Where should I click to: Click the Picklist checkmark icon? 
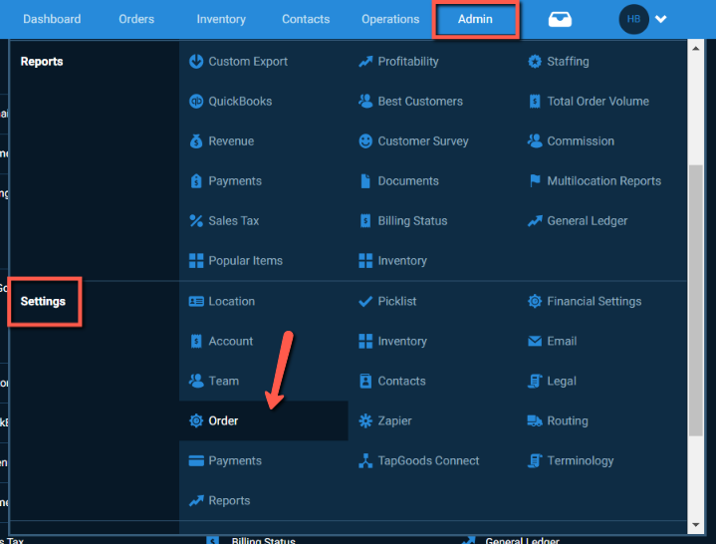tap(365, 302)
